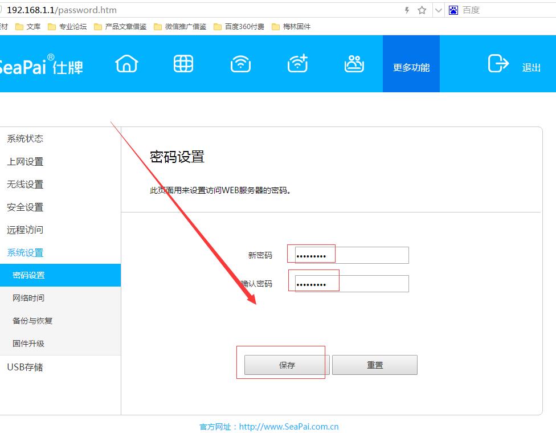Select the Home icon in the top navigation
Viewport: 556px width, 433px height.
[x=126, y=64]
